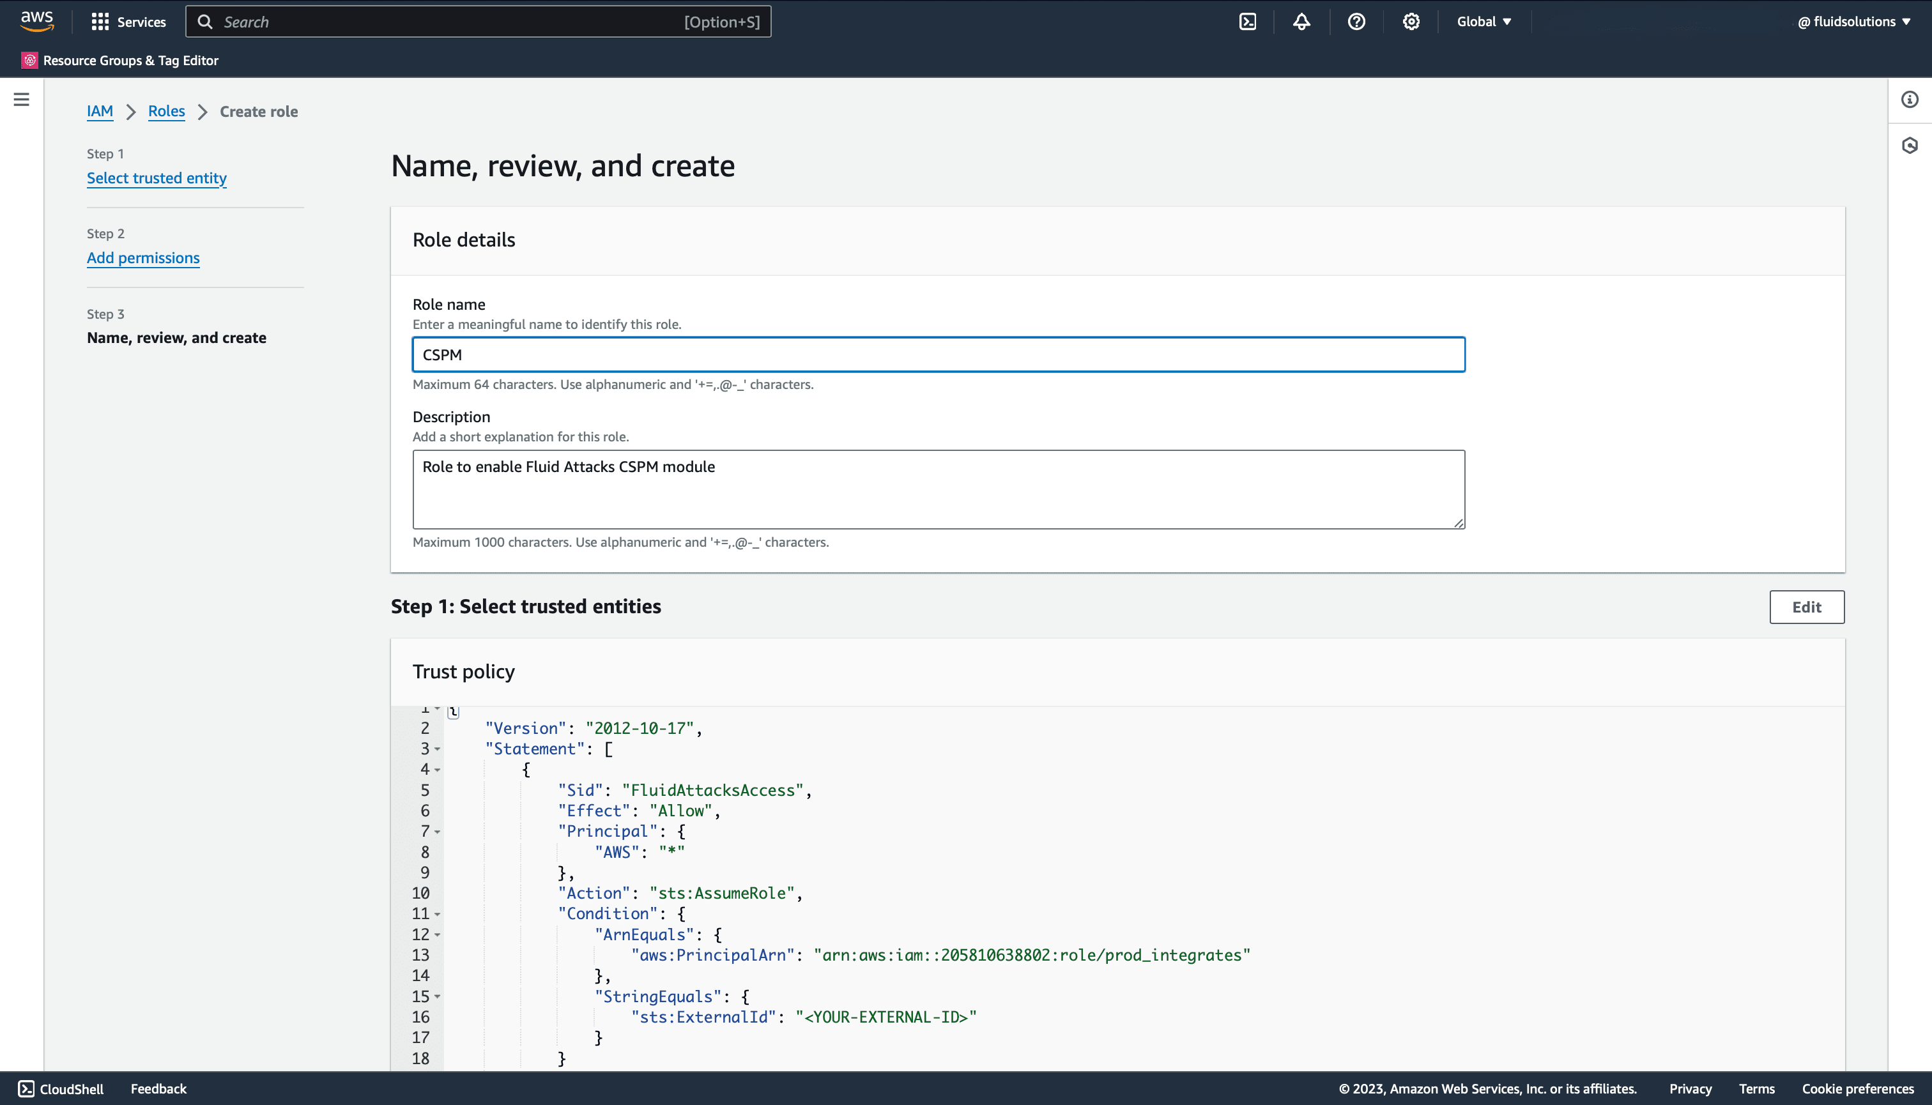Image resolution: width=1932 pixels, height=1105 pixels.
Task: Open the Terms link
Action: (x=1757, y=1088)
